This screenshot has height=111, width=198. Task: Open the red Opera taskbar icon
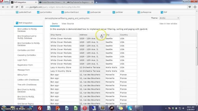(x=85, y=108)
